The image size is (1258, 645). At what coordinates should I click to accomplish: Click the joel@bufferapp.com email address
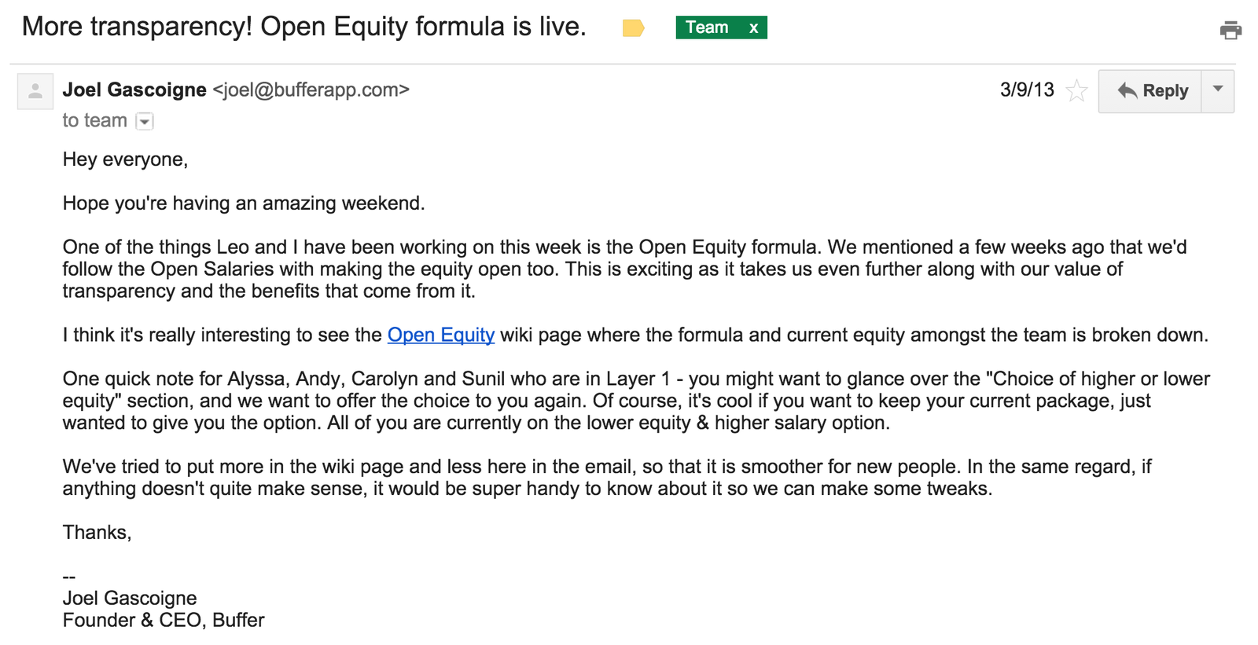click(x=311, y=90)
